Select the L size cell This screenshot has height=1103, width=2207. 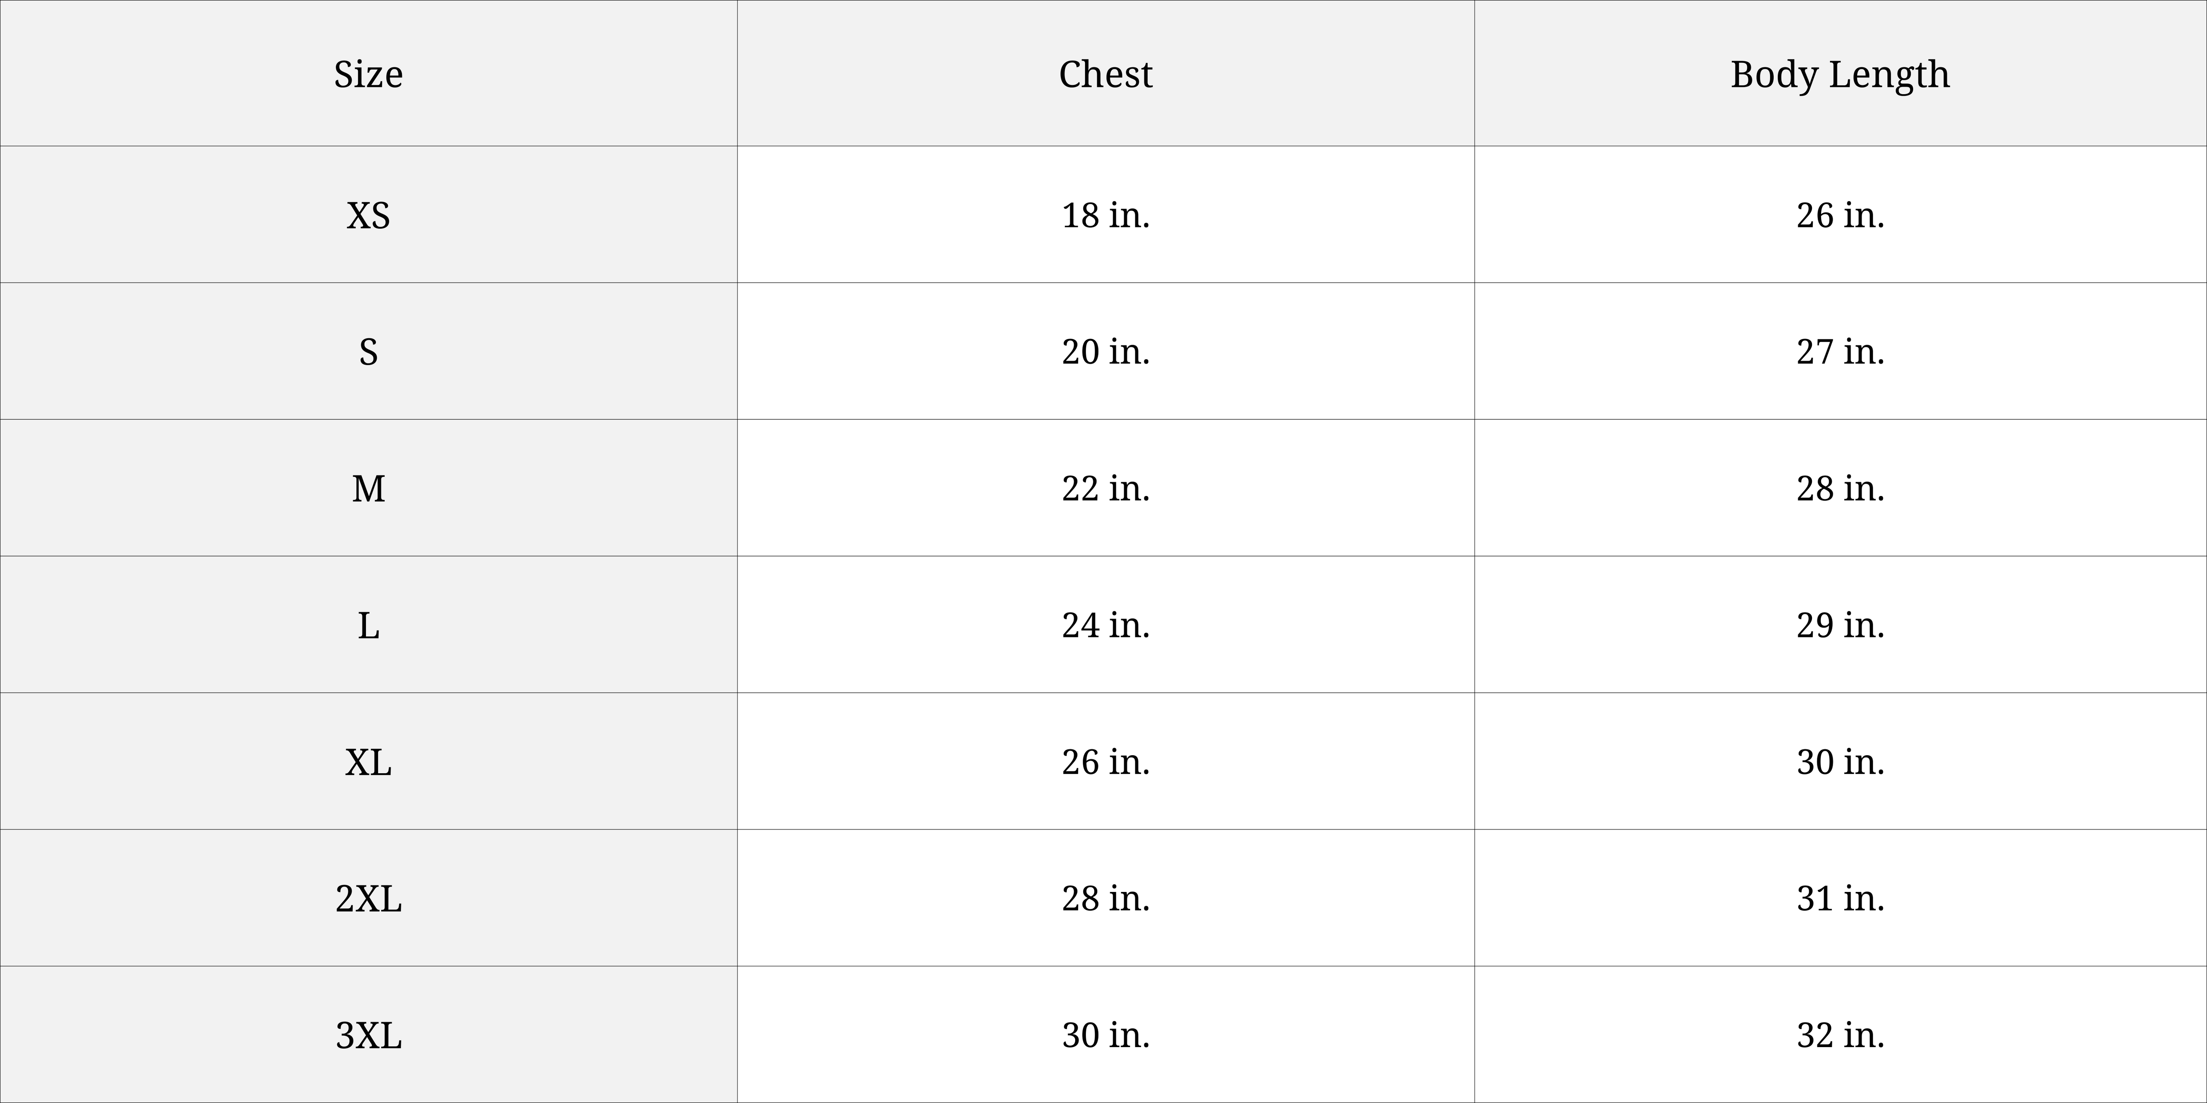click(x=368, y=625)
